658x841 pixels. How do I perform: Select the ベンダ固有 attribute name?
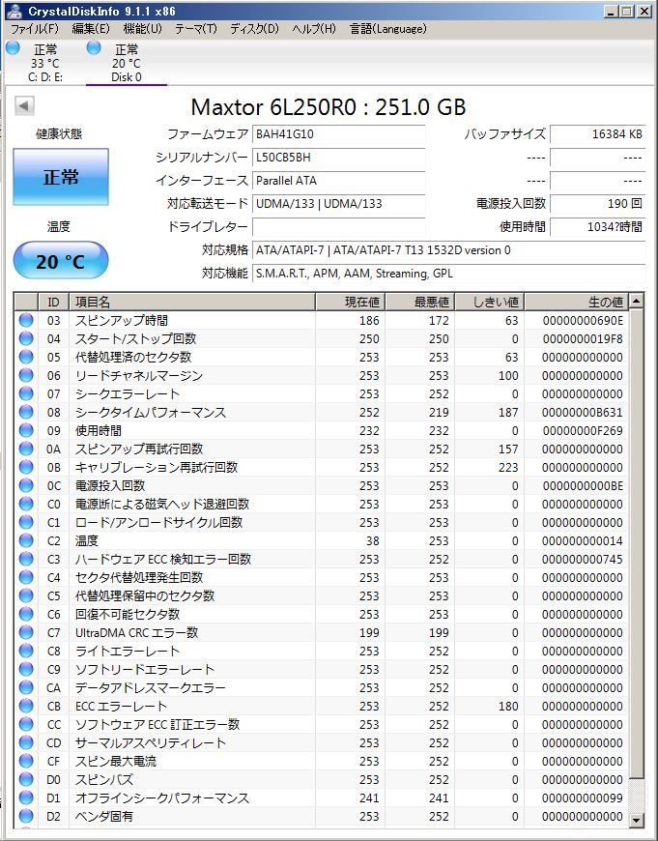click(104, 816)
